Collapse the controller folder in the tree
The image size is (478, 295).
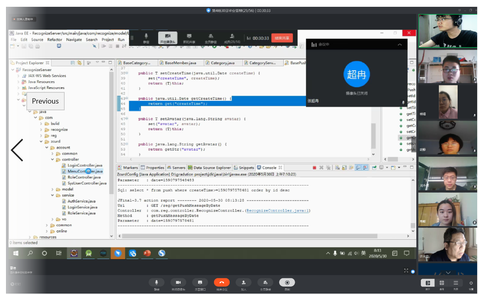pyautogui.click(x=53, y=159)
